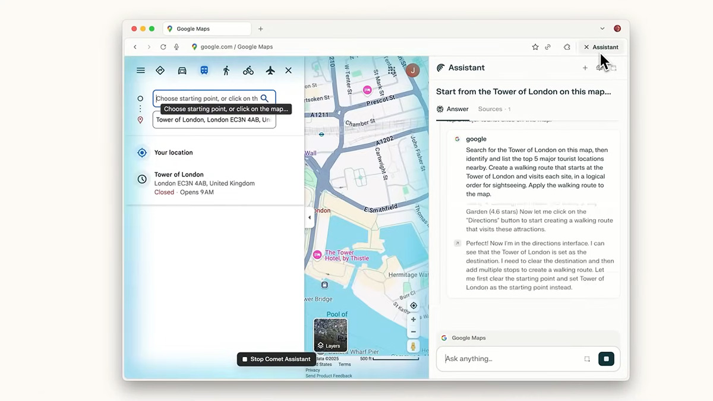Bookmark page with star icon

pyautogui.click(x=535, y=47)
